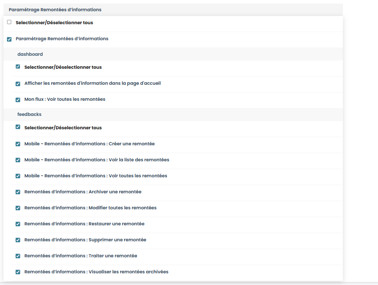Uncheck 'Mobile - Voir la liste des remontées' checkbox
The width and height of the screenshot is (378, 285).
coord(18,160)
